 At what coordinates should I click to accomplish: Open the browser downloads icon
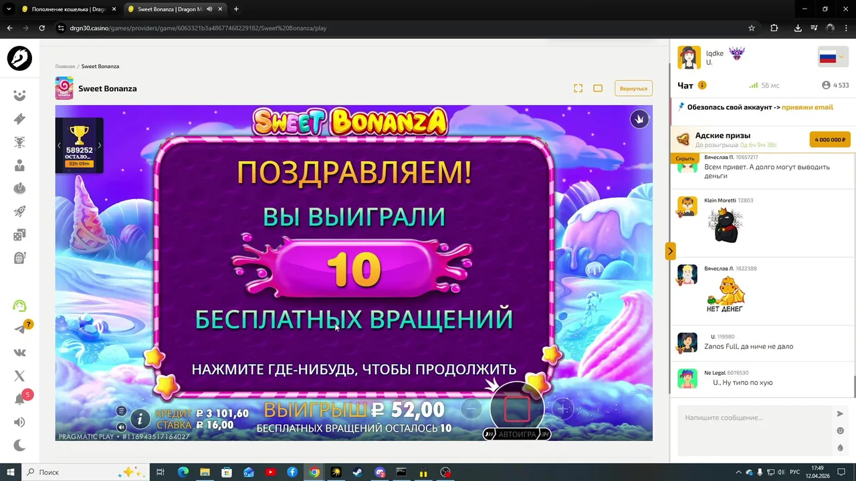[798, 28]
